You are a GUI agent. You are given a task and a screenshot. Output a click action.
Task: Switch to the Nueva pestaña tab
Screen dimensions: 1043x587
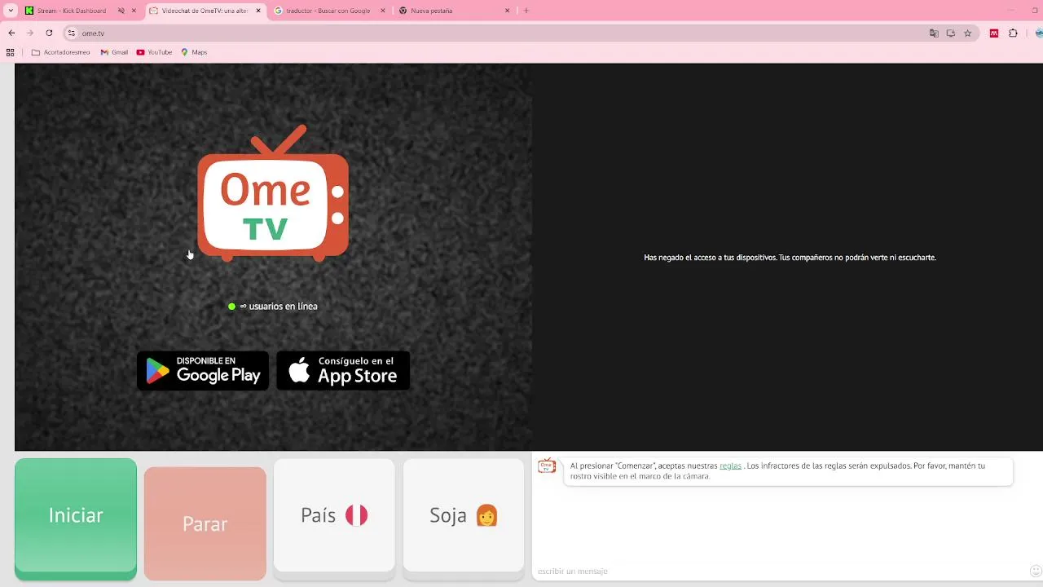pyautogui.click(x=432, y=11)
